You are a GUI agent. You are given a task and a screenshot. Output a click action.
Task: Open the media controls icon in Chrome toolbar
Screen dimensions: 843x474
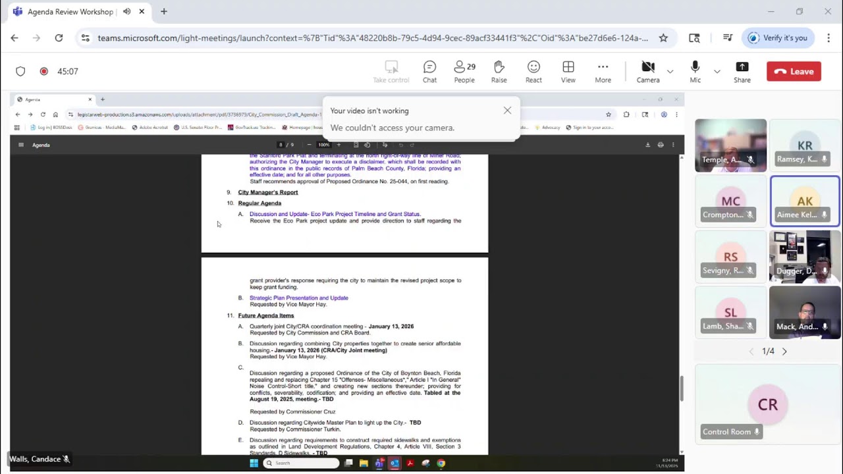[728, 38]
